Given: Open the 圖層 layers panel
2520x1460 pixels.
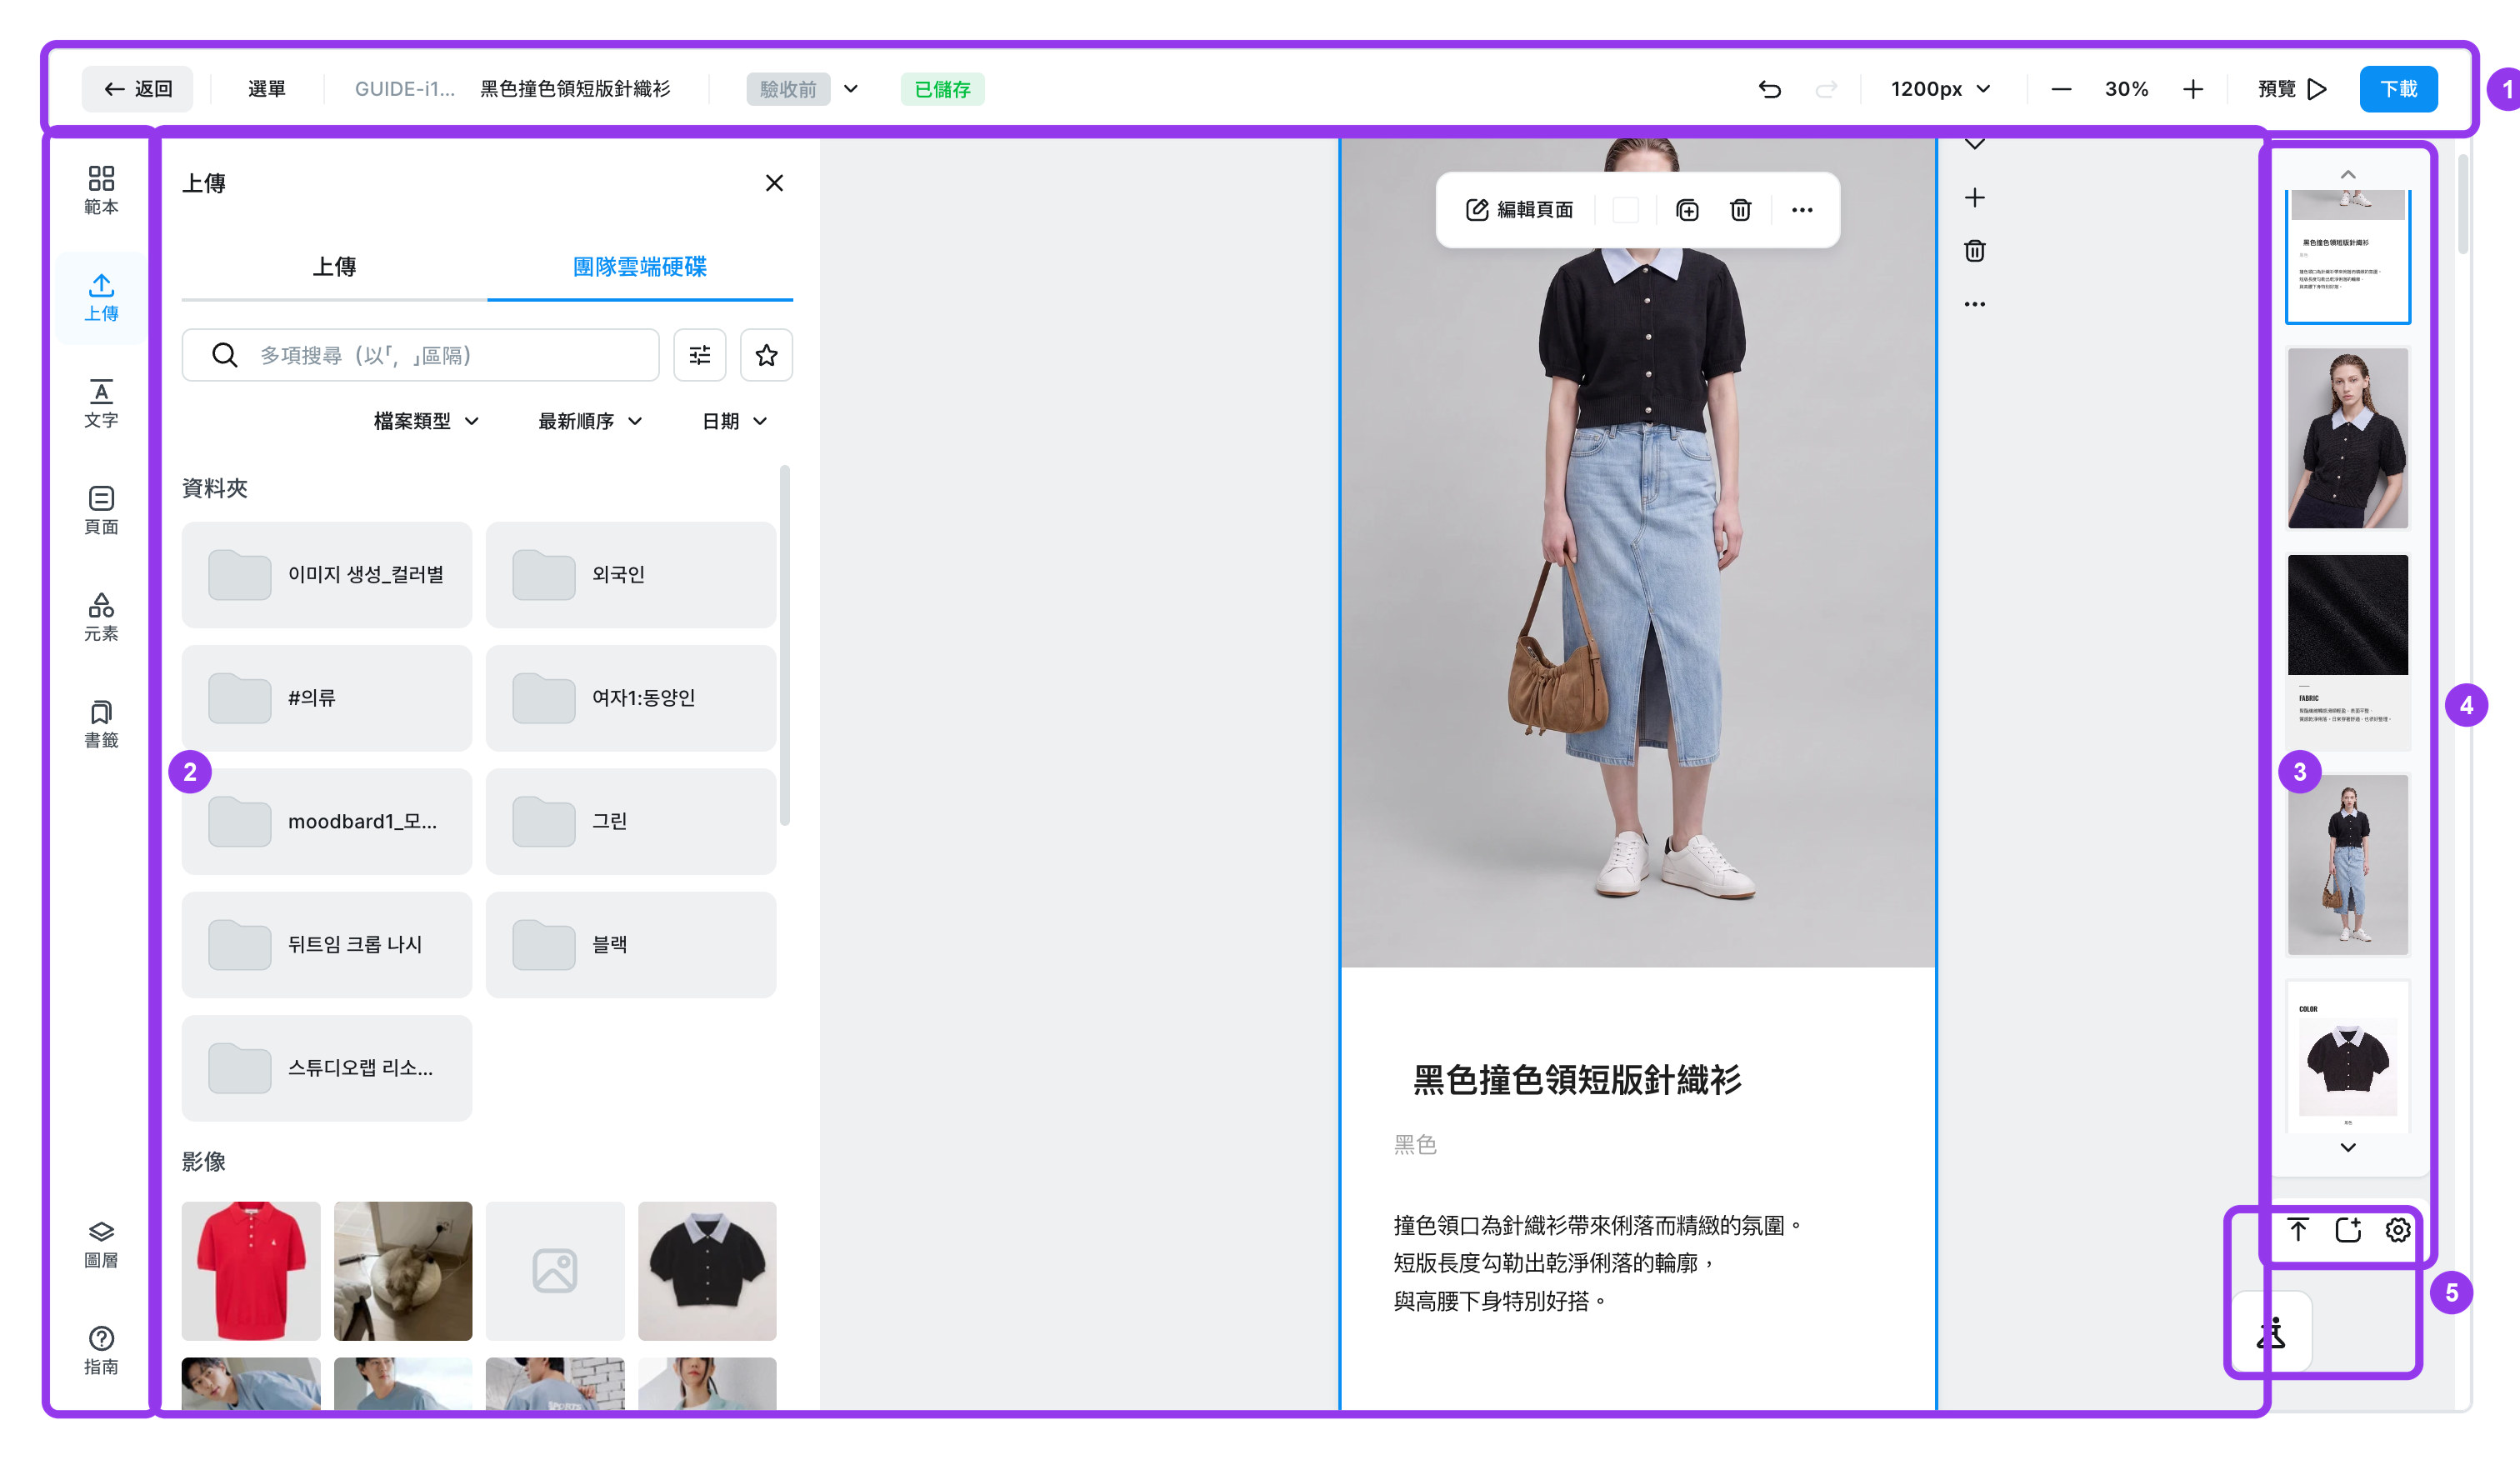Looking at the screenshot, I should click(101, 1244).
